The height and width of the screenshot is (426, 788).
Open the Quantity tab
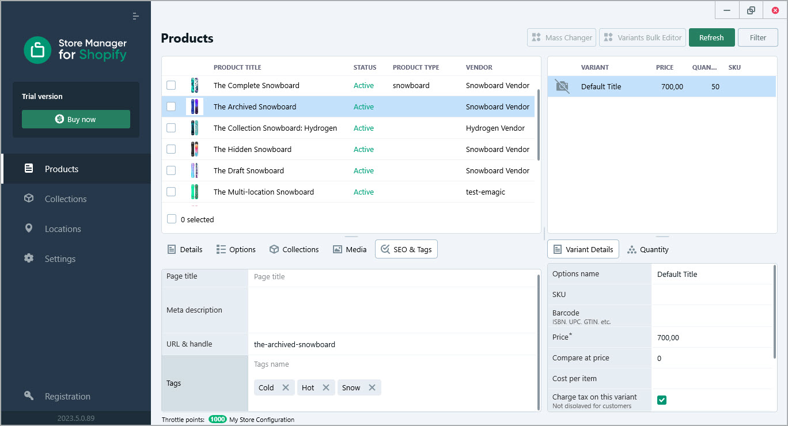tap(648, 249)
